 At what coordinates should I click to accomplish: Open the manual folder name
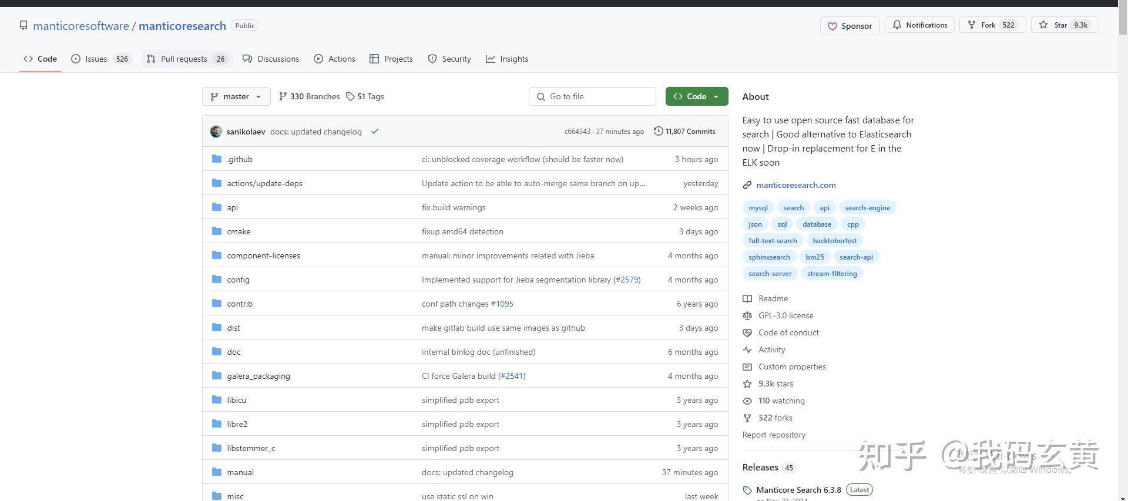point(240,472)
